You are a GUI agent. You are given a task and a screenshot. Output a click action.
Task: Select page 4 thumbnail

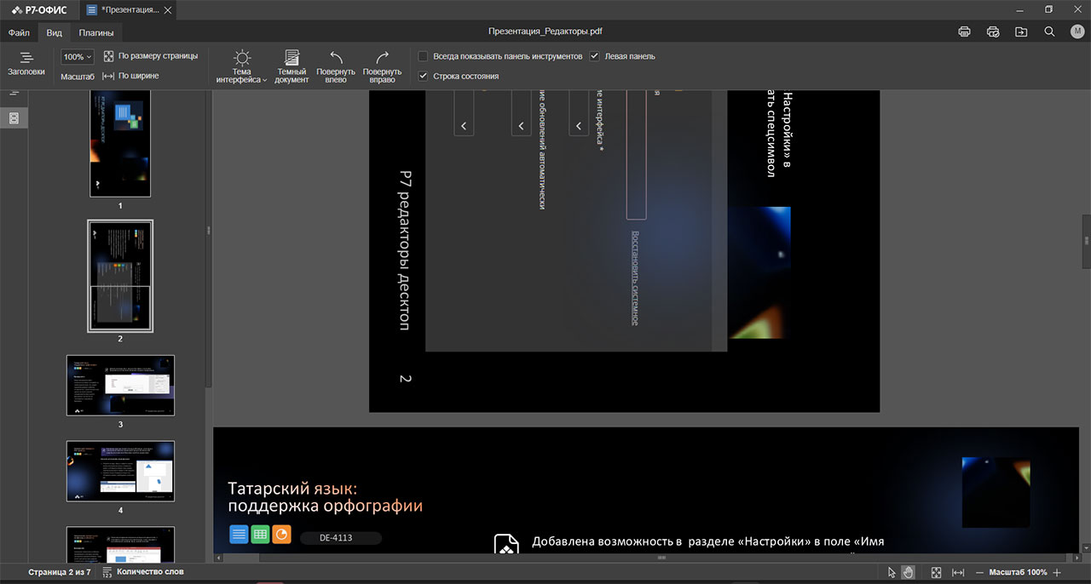[120, 471]
